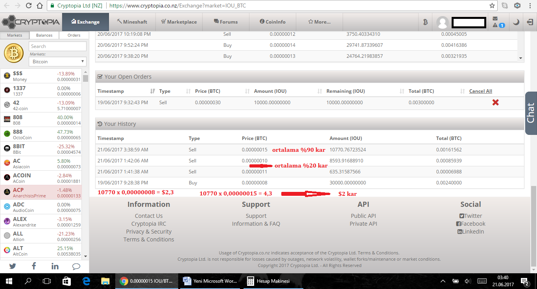The height and width of the screenshot is (289, 537).
Task: Click Cancel All open orders
Action: click(480, 91)
